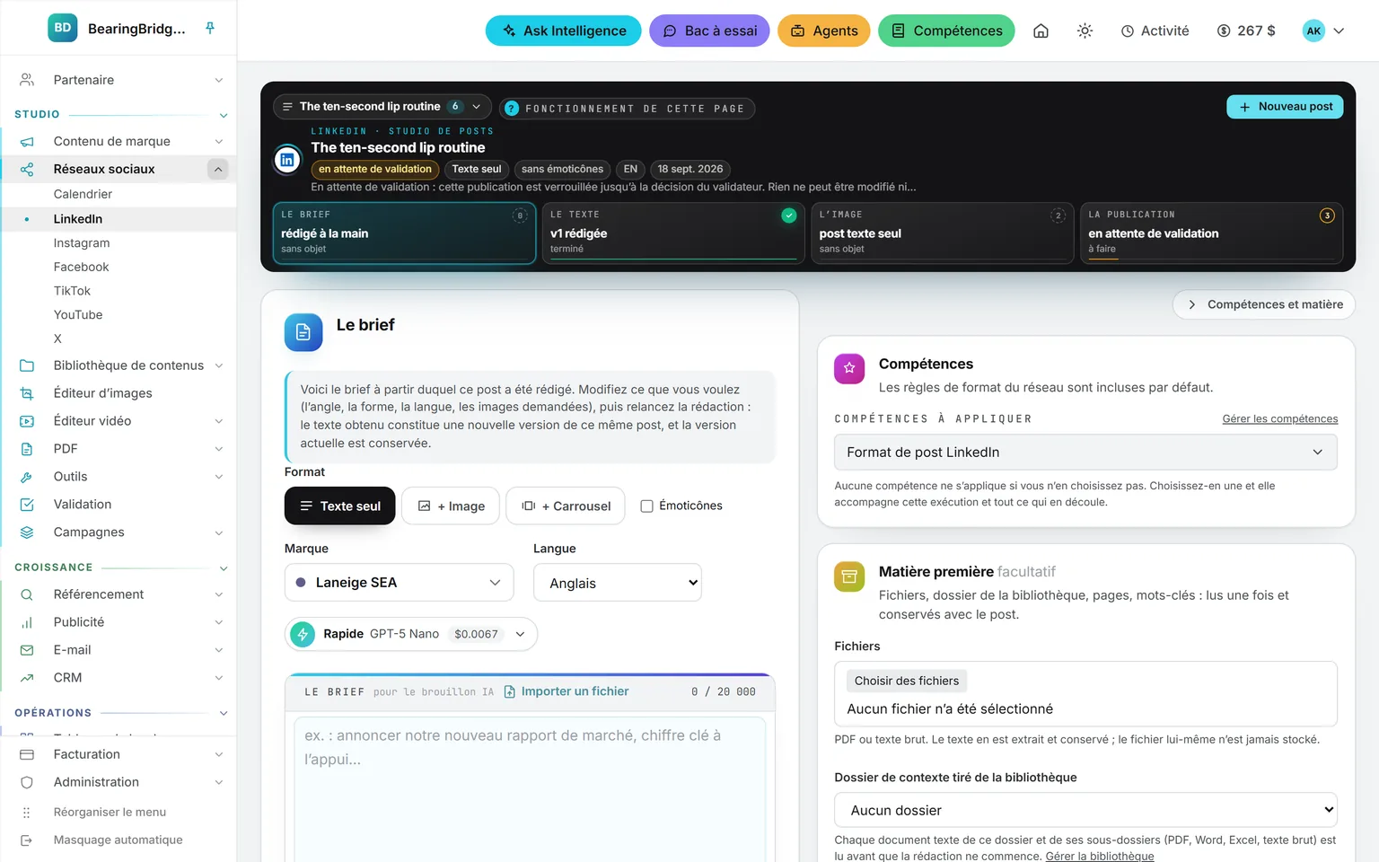
Task: Click the Bibliothèque de contenus folder icon
Action: [x=27, y=365]
